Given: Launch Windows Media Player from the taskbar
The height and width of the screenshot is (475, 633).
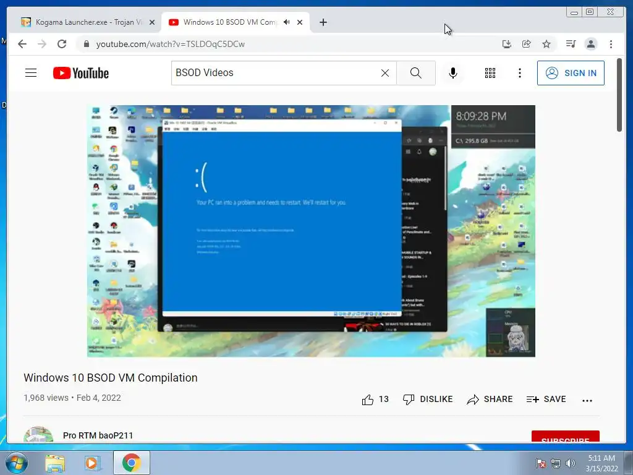Looking at the screenshot, I should point(91,463).
